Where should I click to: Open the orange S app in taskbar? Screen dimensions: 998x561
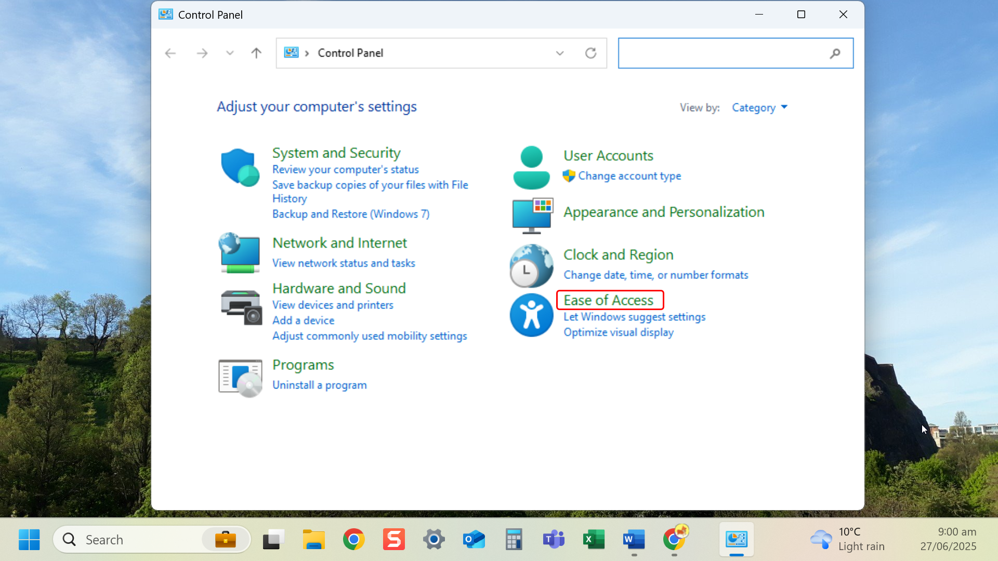pos(393,540)
